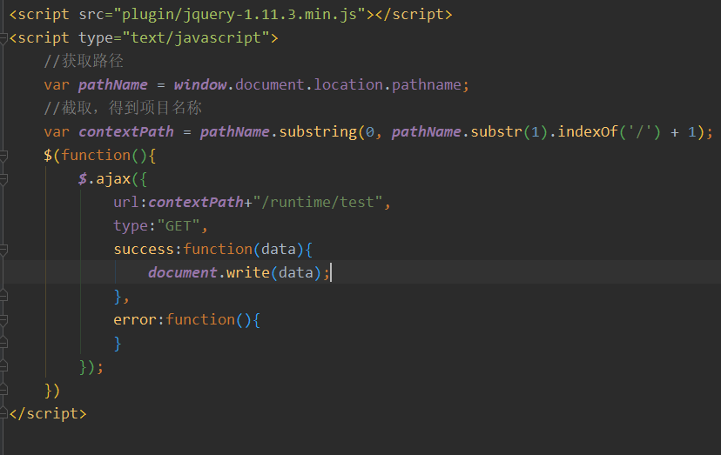Click the comment //获取路径

coord(84,61)
